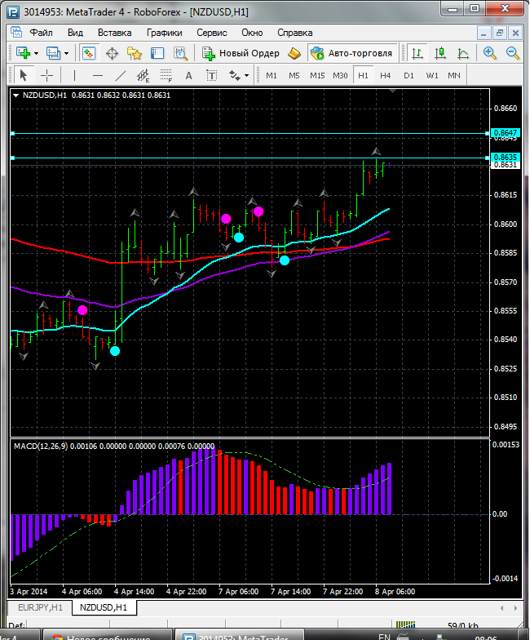Switch to M5 timeframe
The width and height of the screenshot is (530, 640).
[294, 75]
